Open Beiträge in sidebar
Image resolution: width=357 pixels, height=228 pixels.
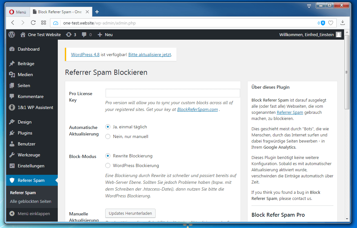pos(32,64)
